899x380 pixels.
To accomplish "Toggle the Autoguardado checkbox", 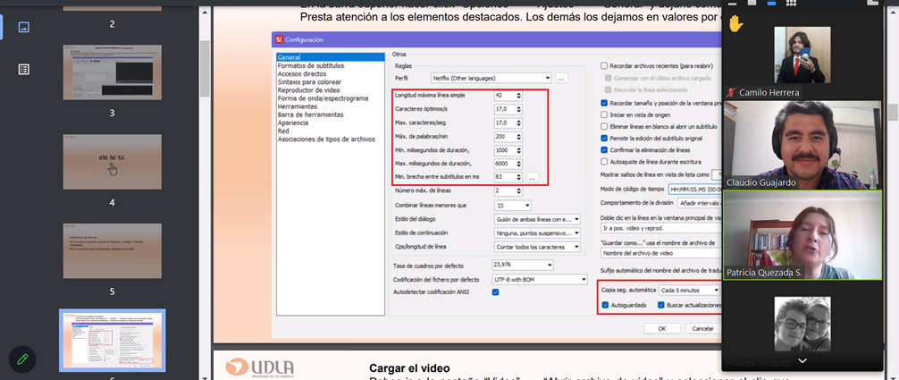I will pyautogui.click(x=605, y=305).
